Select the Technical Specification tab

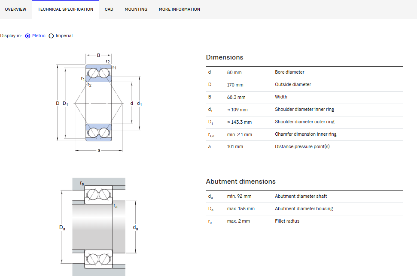click(65, 9)
